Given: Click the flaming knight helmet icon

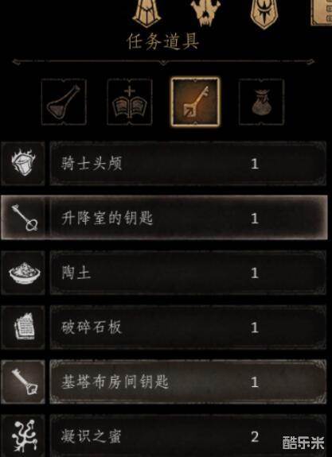Looking at the screenshot, I should click(23, 164).
